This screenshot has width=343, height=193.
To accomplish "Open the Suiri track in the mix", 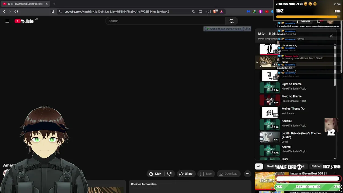I will pyautogui.click(x=285, y=159).
